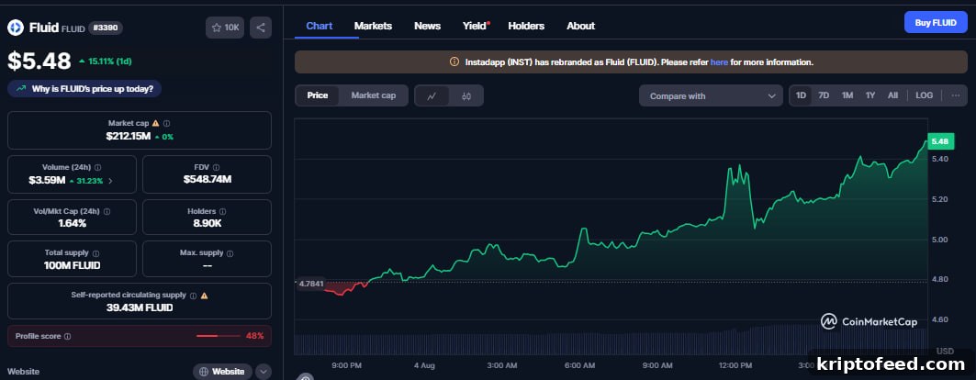Show FDV info icon
The image size is (976, 380).
pos(216,167)
